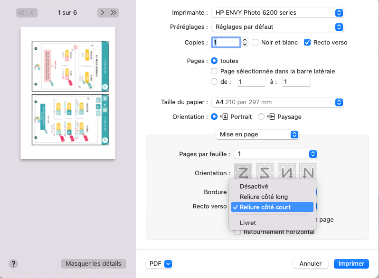Click the first layout direction Z icon

click(243, 172)
